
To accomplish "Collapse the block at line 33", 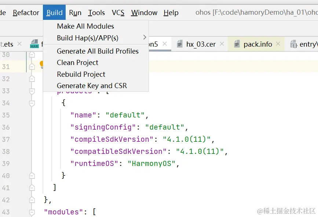I will click(32, 91).
